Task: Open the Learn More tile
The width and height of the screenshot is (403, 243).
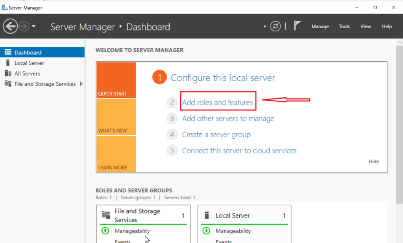Action: pyautogui.click(x=116, y=154)
